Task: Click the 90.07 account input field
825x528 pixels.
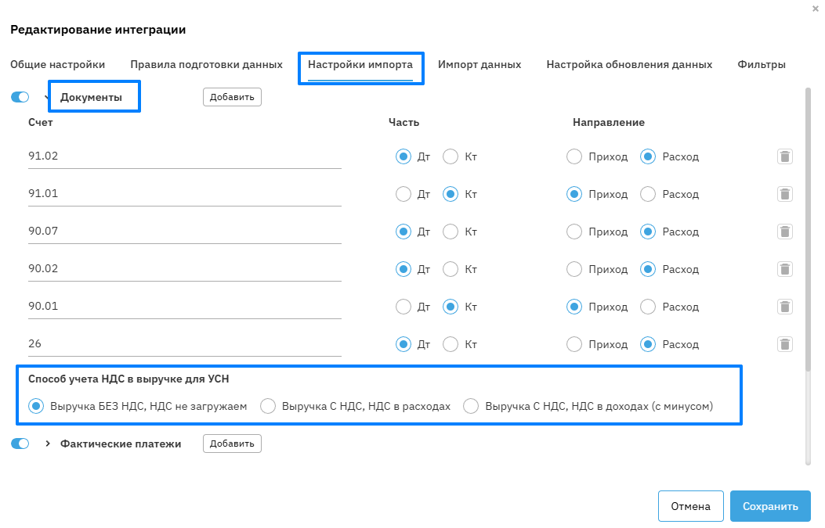Action: click(184, 232)
